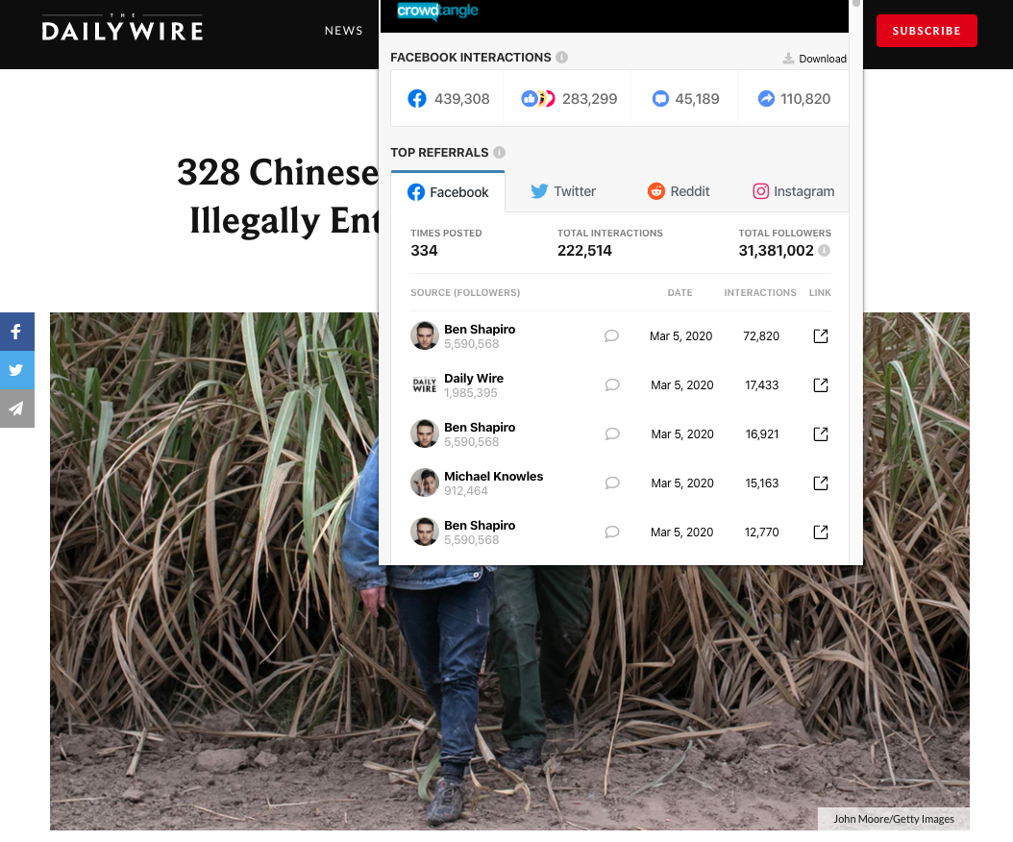View comment bubble on Daily Wire row
The width and height of the screenshot is (1013, 842).
coord(612,385)
